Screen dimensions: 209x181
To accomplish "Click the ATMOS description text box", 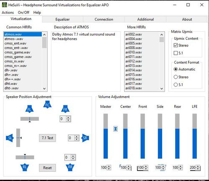I will (x=86, y=61).
